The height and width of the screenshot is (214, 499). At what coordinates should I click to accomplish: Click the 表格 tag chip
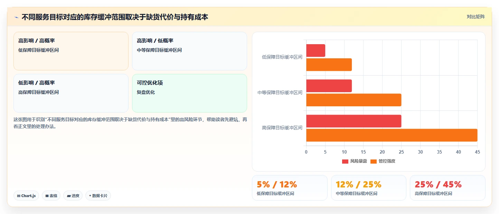(x=51, y=196)
